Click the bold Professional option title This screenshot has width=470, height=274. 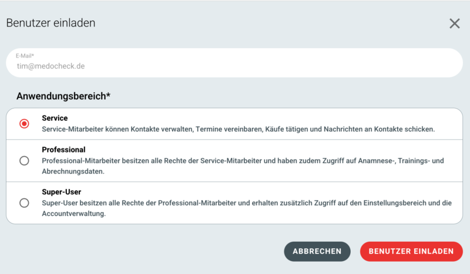[x=63, y=150]
